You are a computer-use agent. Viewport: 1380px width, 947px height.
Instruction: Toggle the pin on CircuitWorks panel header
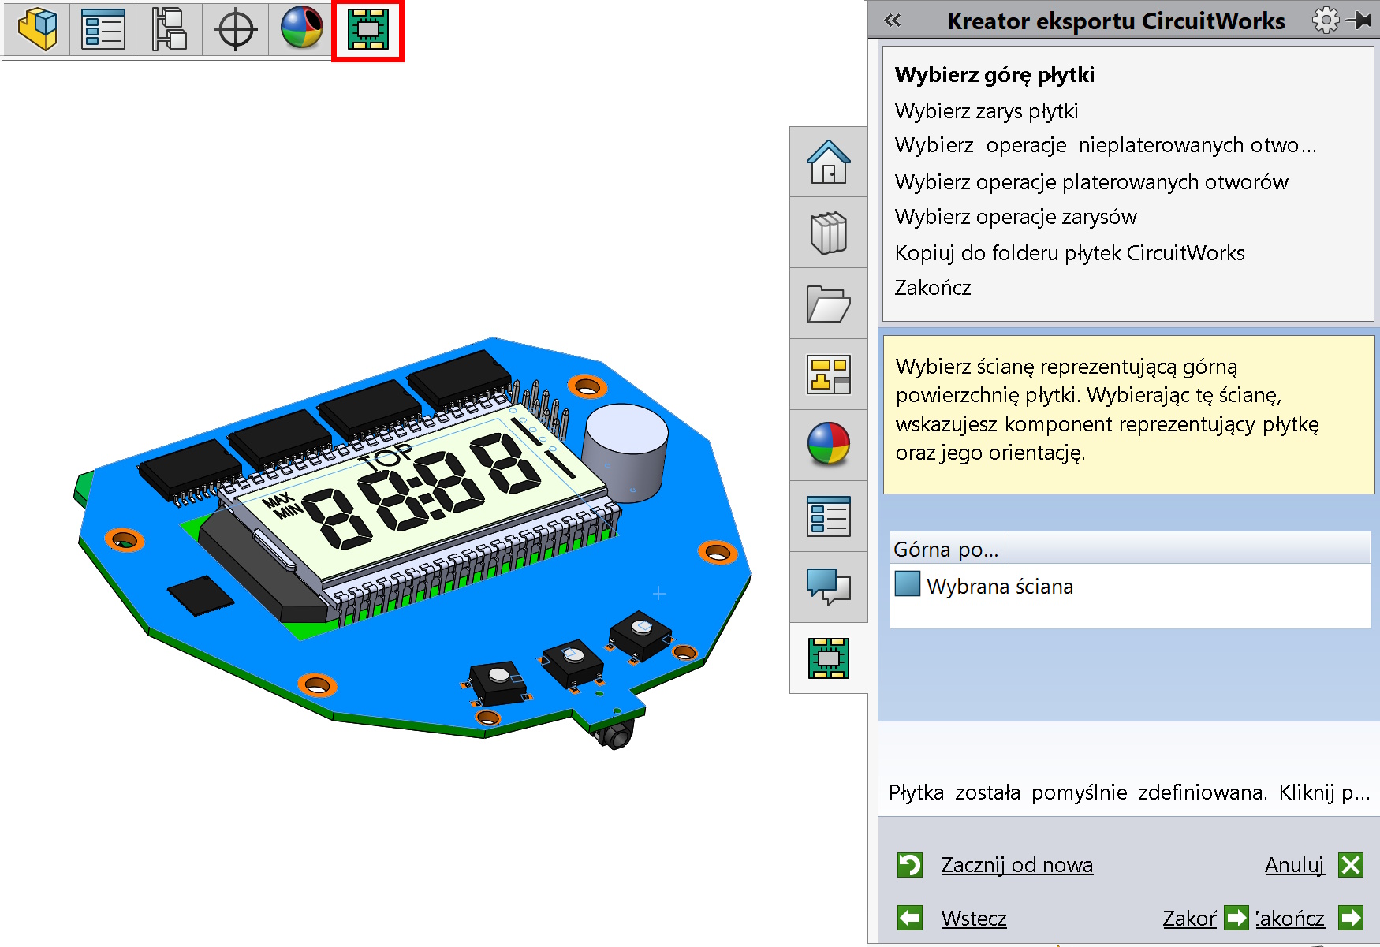(x=1360, y=21)
